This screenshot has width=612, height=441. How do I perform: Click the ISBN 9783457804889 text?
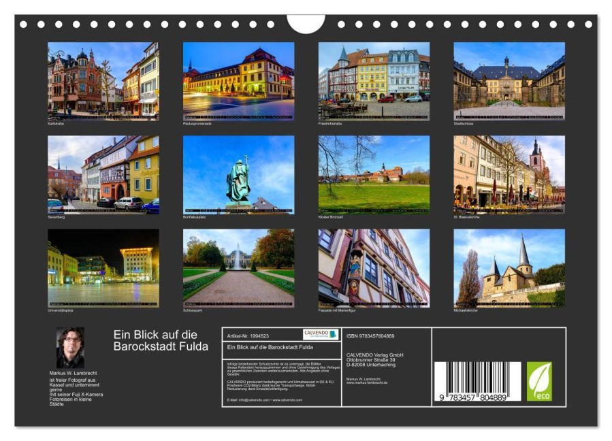[370, 336]
